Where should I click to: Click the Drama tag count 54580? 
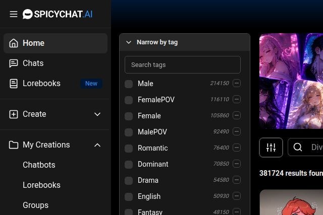tap(221, 180)
